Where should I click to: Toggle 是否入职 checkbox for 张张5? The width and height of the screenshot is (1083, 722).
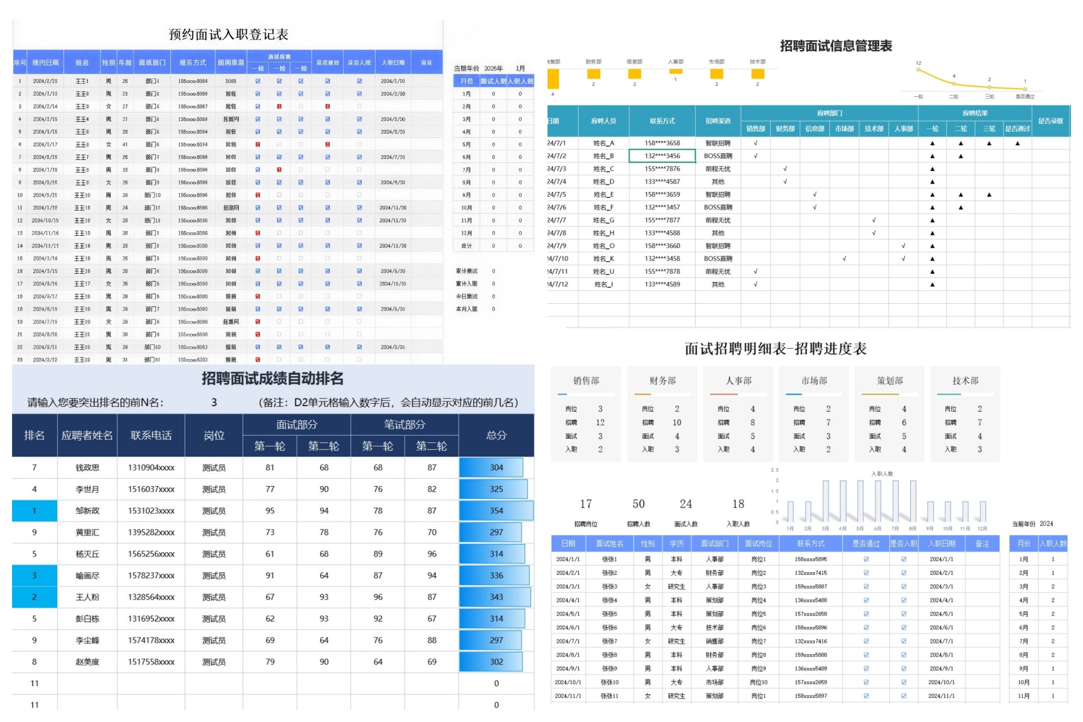(904, 614)
